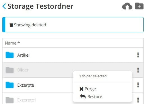Open the three-dot menu for Artikel
The image size is (147, 104).
[x=138, y=55]
